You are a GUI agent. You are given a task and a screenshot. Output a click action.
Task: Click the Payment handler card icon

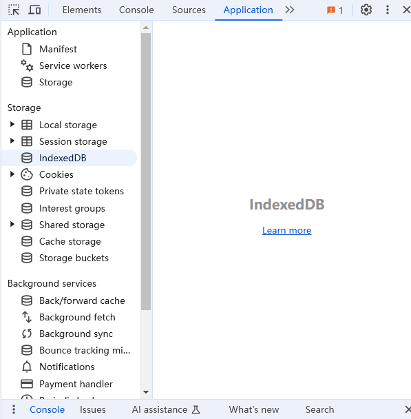[27, 384]
